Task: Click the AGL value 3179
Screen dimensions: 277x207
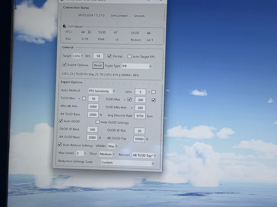Action: pos(84,39)
